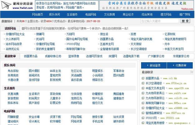Viewport: 195px width, 125px height.
Task: Select 电脑网络 in the blue navbar
Action: click(91, 14)
